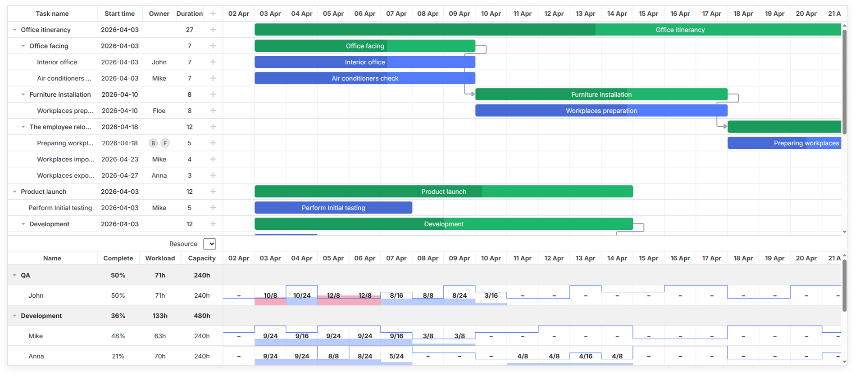This screenshot has width=855, height=375.
Task: Sort by the Start time column header
Action: [x=120, y=13]
